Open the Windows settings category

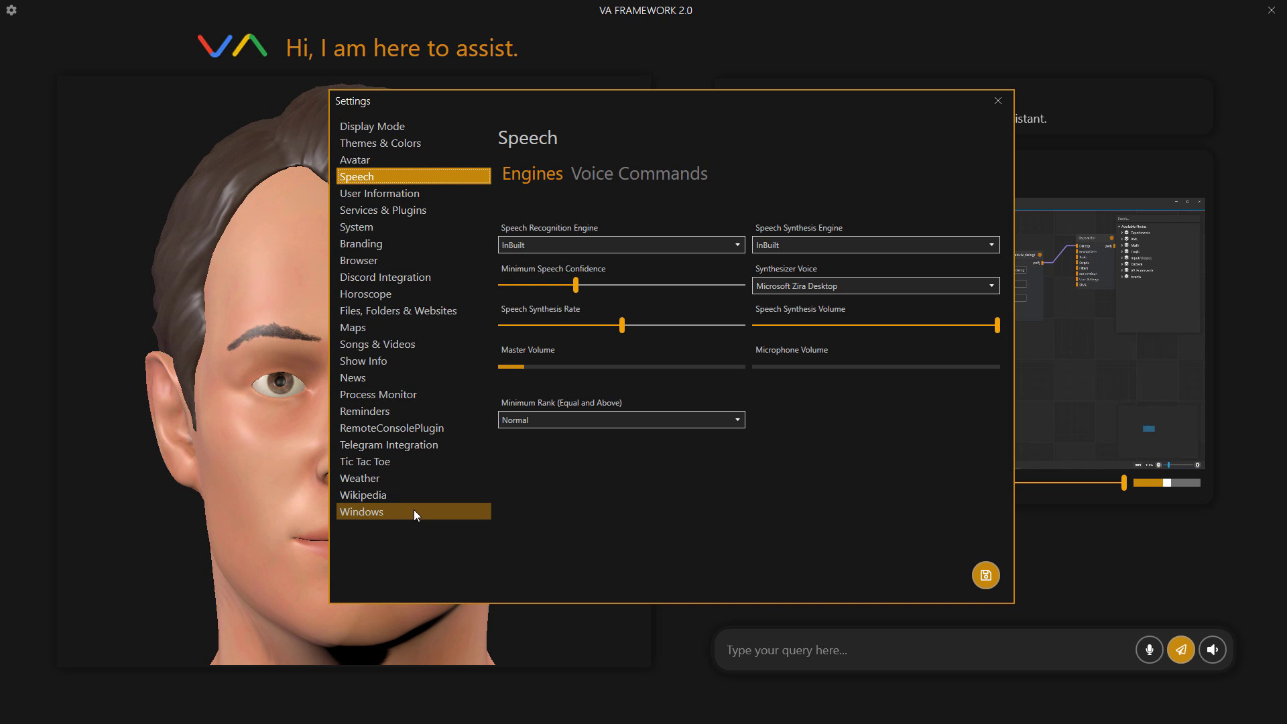[361, 511]
